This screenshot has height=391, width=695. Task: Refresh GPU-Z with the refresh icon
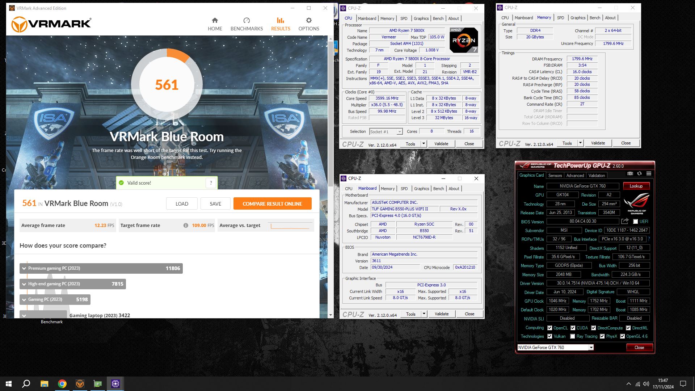pos(640,174)
